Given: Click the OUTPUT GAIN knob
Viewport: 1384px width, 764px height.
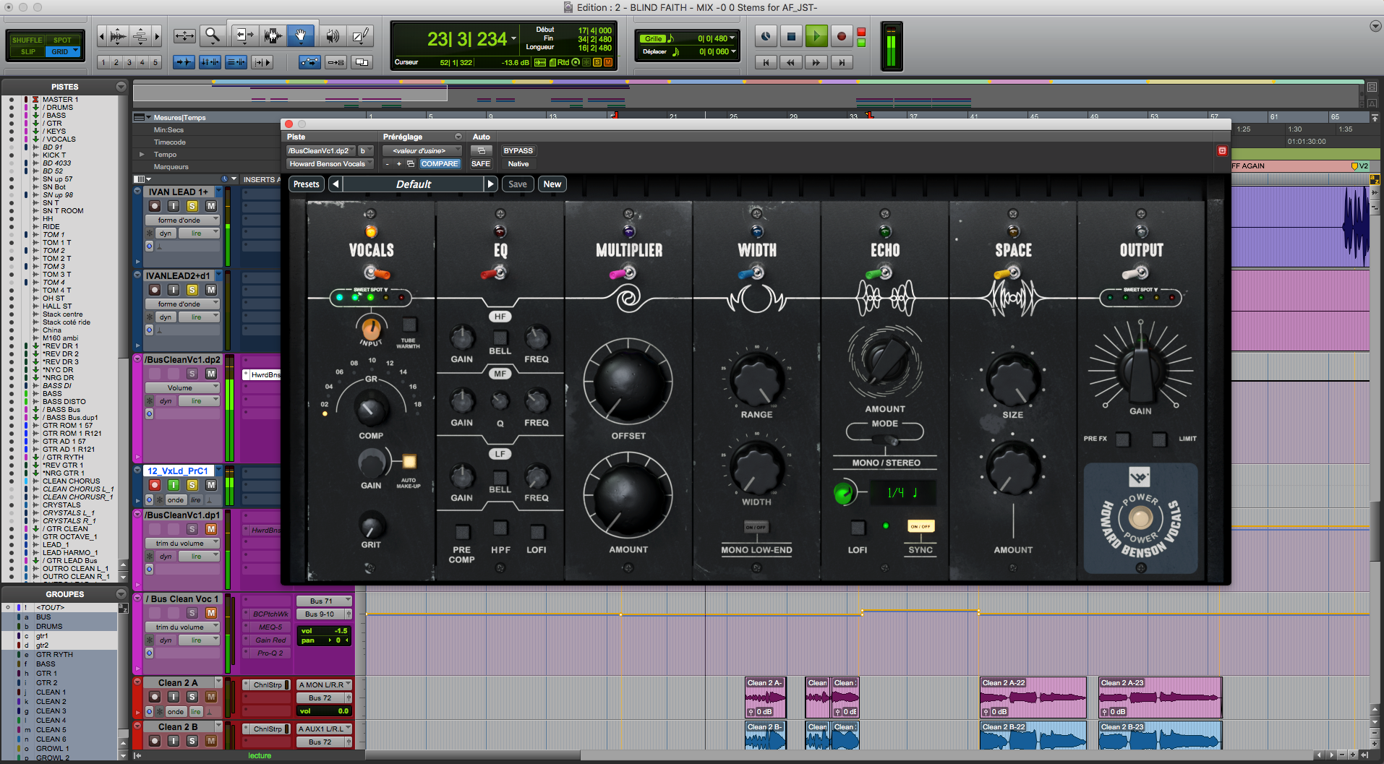Looking at the screenshot, I should [x=1140, y=369].
